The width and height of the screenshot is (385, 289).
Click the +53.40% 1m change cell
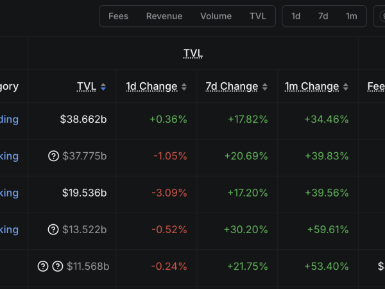(327, 267)
